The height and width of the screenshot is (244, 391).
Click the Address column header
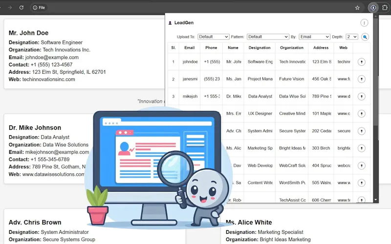321,47
